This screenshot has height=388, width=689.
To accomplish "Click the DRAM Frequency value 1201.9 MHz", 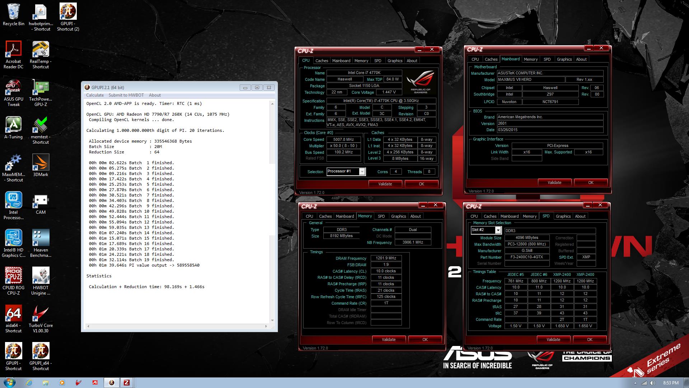I will tap(386, 258).
